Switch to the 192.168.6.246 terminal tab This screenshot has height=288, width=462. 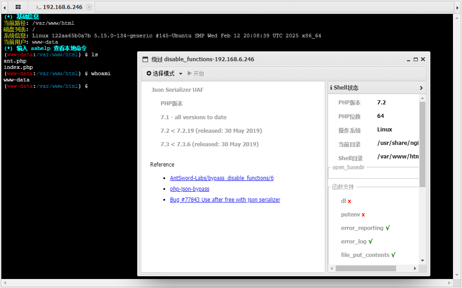pos(60,7)
